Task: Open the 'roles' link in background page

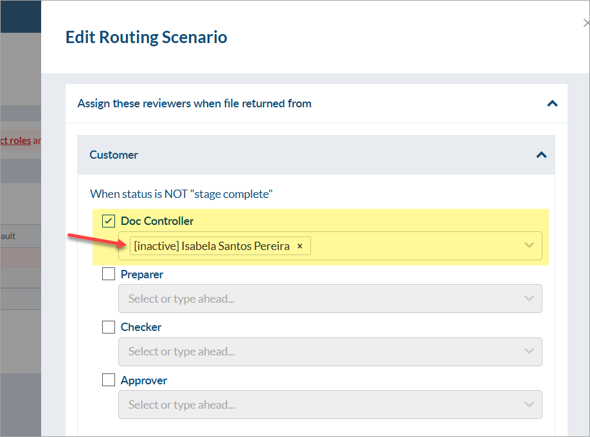Action: [19, 141]
